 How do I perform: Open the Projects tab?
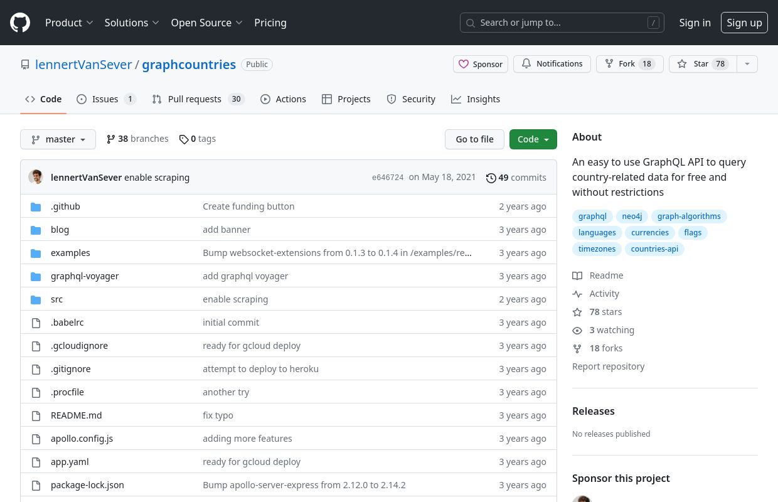coord(346,99)
